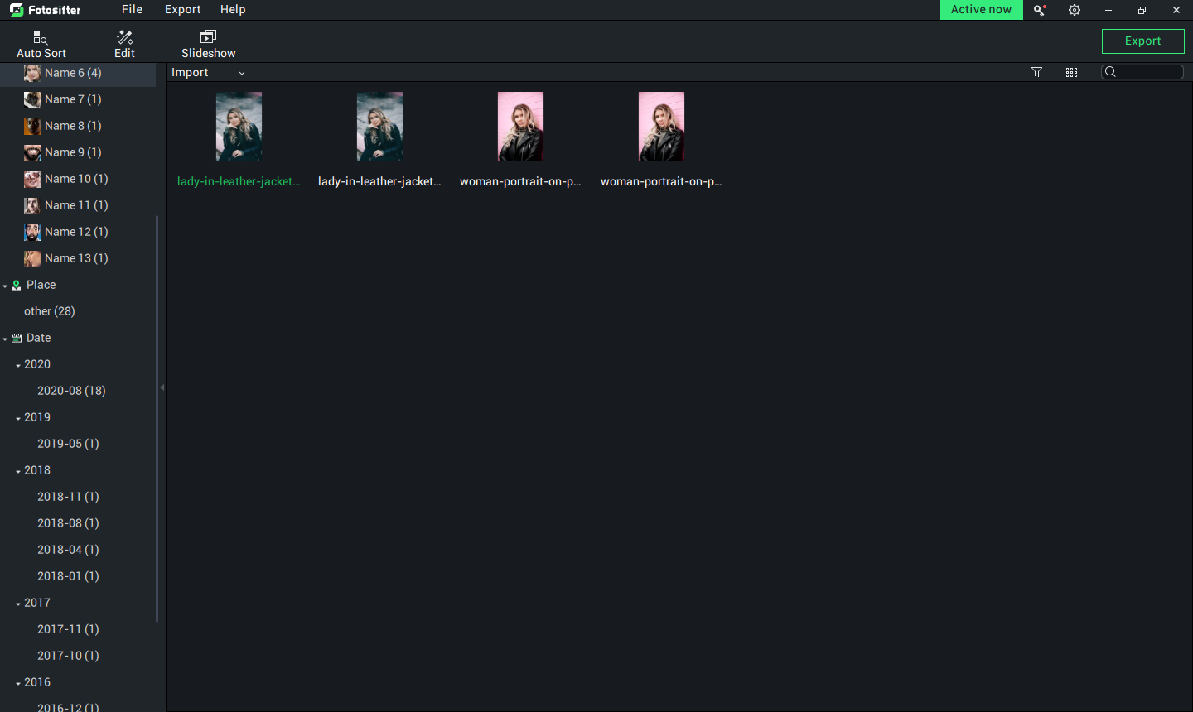The image size is (1193, 712).
Task: Click the sidebar vertical scrollbar
Action: [x=157, y=419]
